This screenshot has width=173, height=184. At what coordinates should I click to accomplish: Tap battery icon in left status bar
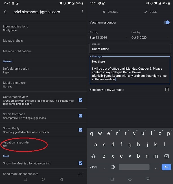[x=82, y=3]
